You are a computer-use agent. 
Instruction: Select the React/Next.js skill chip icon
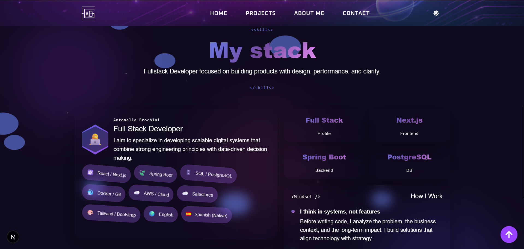pyautogui.click(x=90, y=172)
